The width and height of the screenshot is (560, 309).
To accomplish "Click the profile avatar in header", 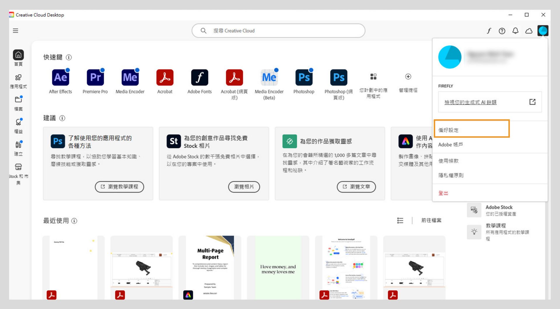I will pyautogui.click(x=543, y=31).
